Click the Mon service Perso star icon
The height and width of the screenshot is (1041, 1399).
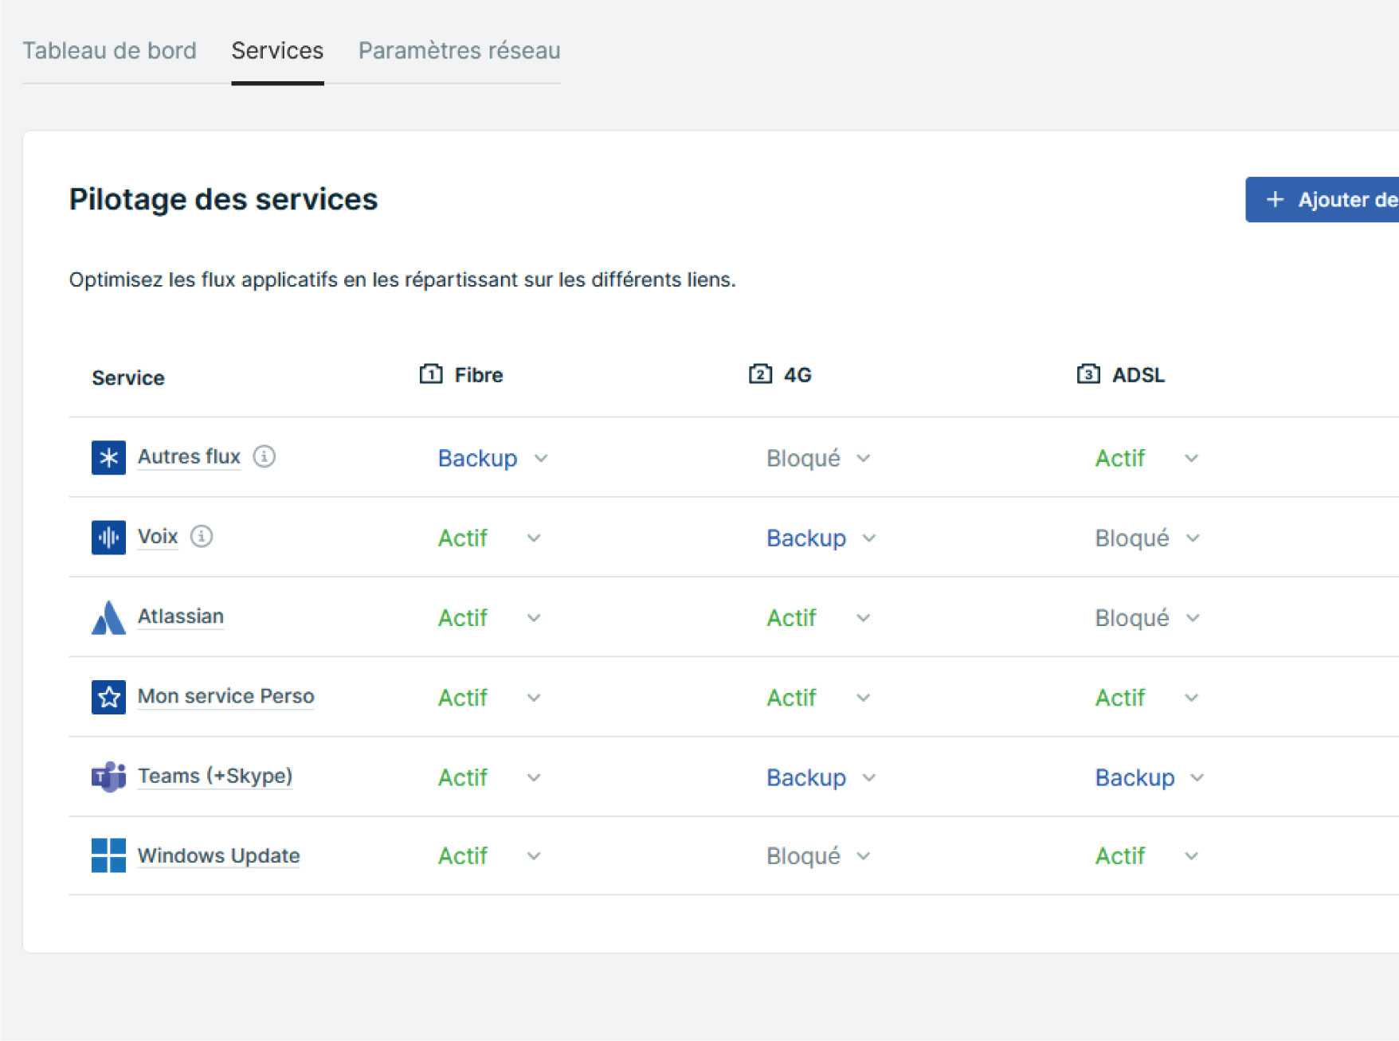tap(108, 697)
